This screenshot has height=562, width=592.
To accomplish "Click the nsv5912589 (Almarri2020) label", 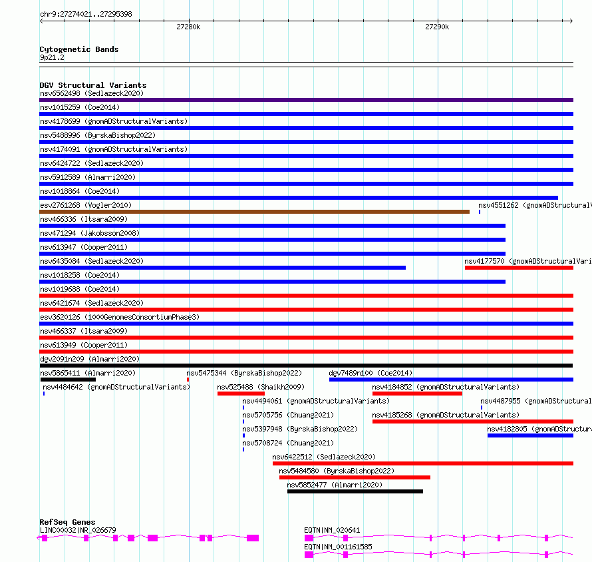I will pos(88,177).
